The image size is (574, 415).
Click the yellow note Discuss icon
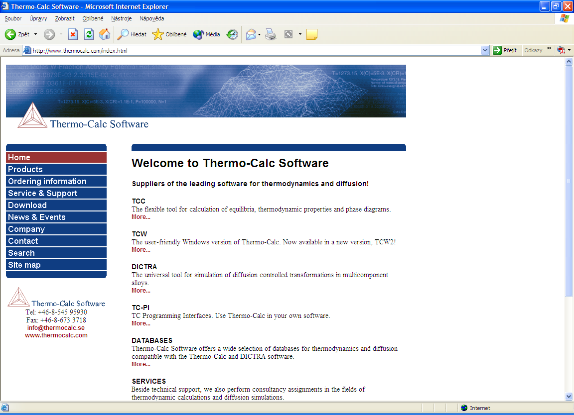[311, 34]
